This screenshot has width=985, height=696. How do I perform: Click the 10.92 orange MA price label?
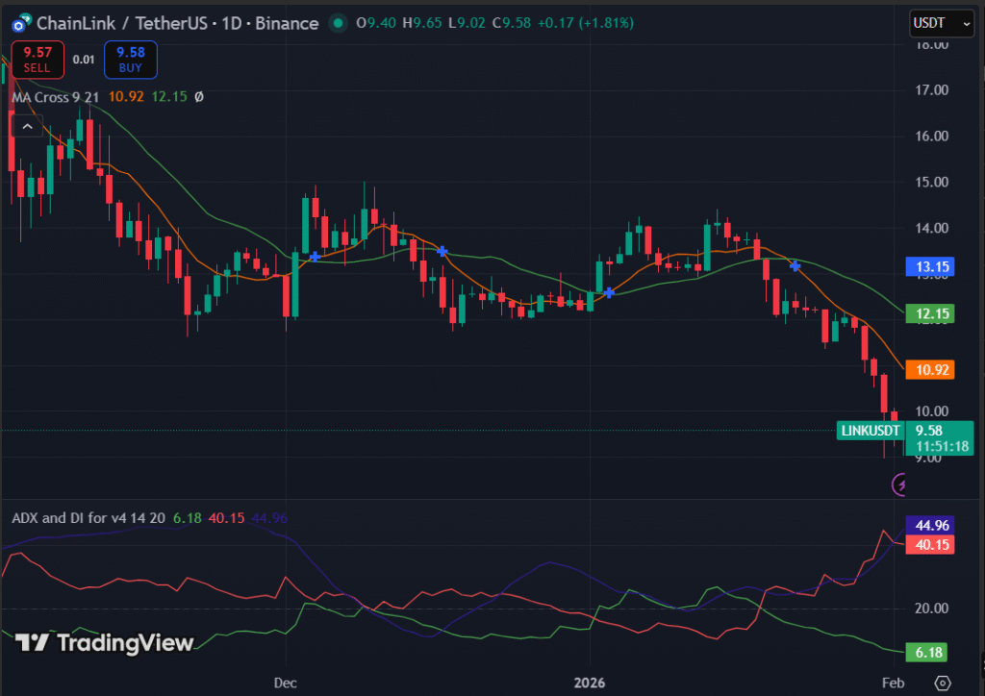pos(930,370)
